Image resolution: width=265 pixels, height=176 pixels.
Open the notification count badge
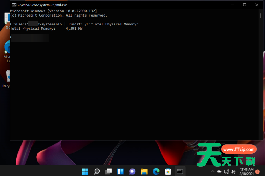tap(258, 172)
